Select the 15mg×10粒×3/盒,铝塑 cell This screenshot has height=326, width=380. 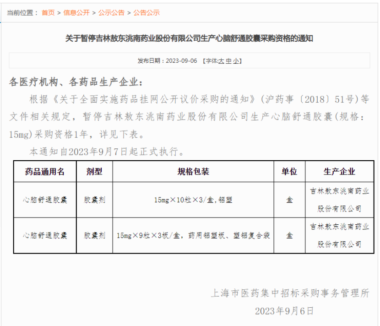[x=193, y=200]
